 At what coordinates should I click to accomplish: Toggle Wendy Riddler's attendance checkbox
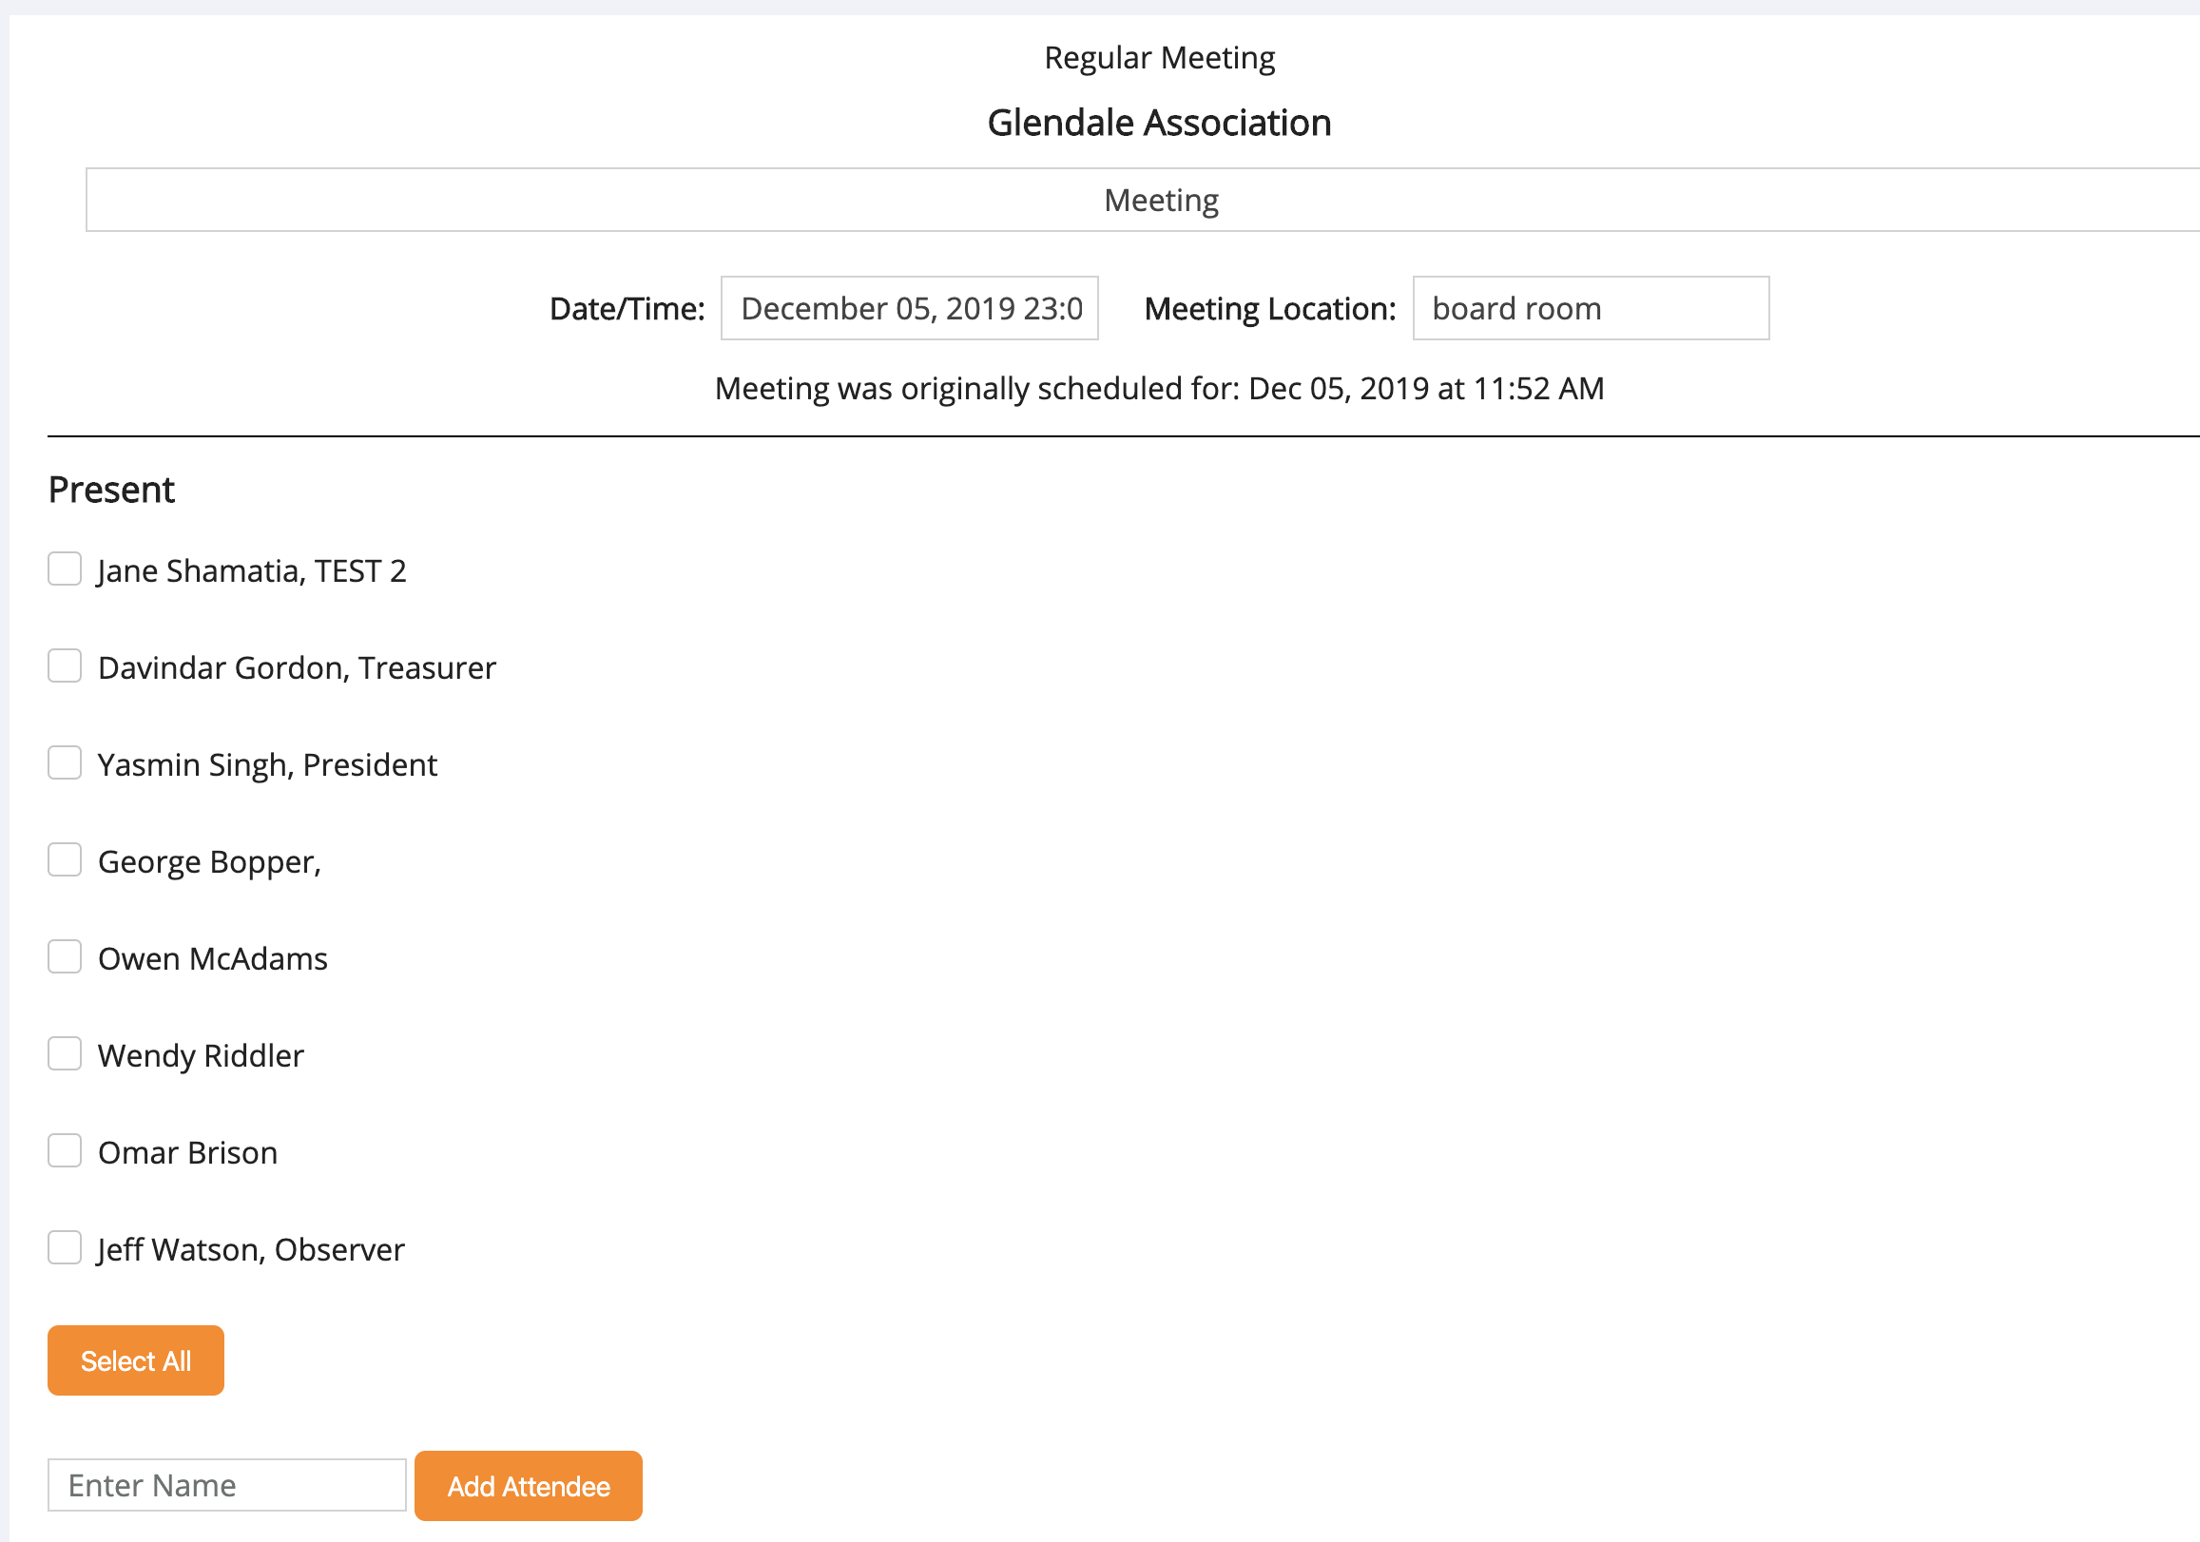65,1053
